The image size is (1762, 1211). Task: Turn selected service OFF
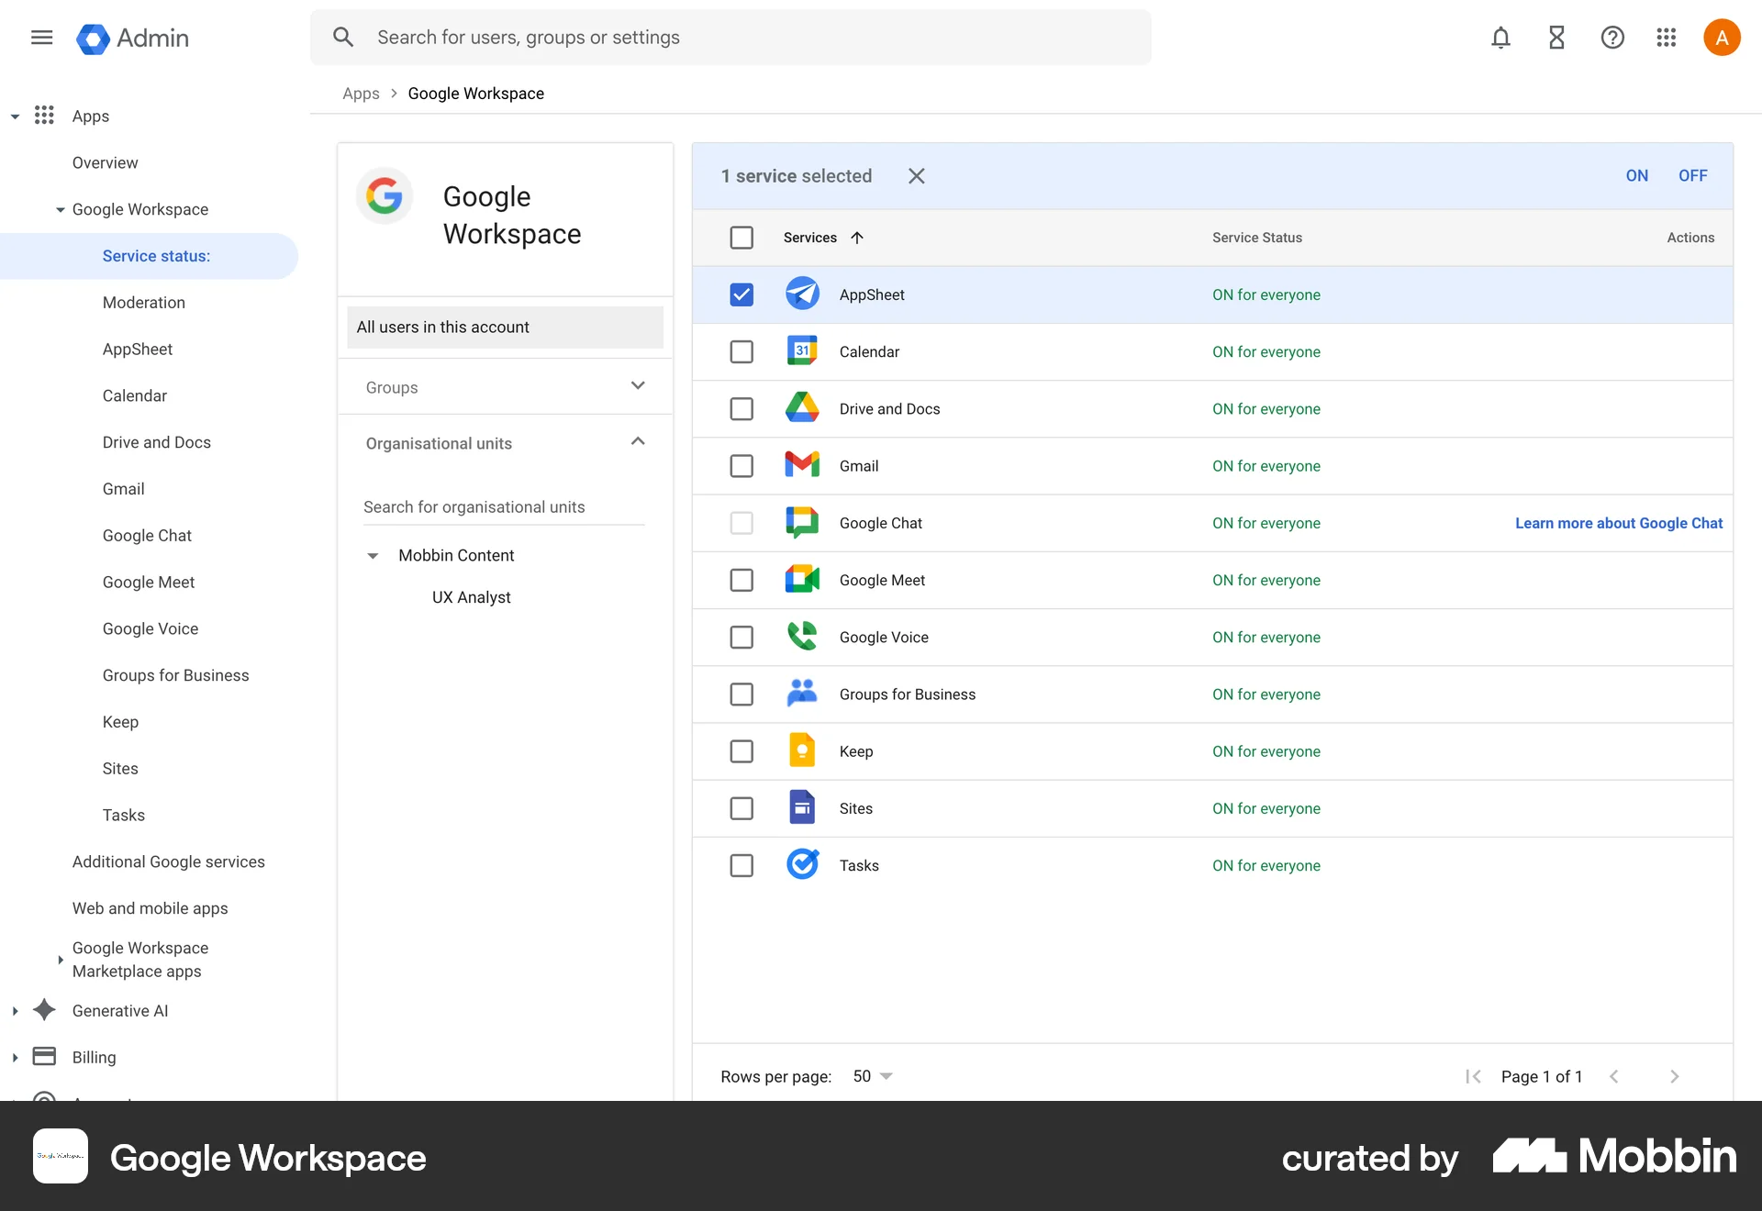[1692, 175]
